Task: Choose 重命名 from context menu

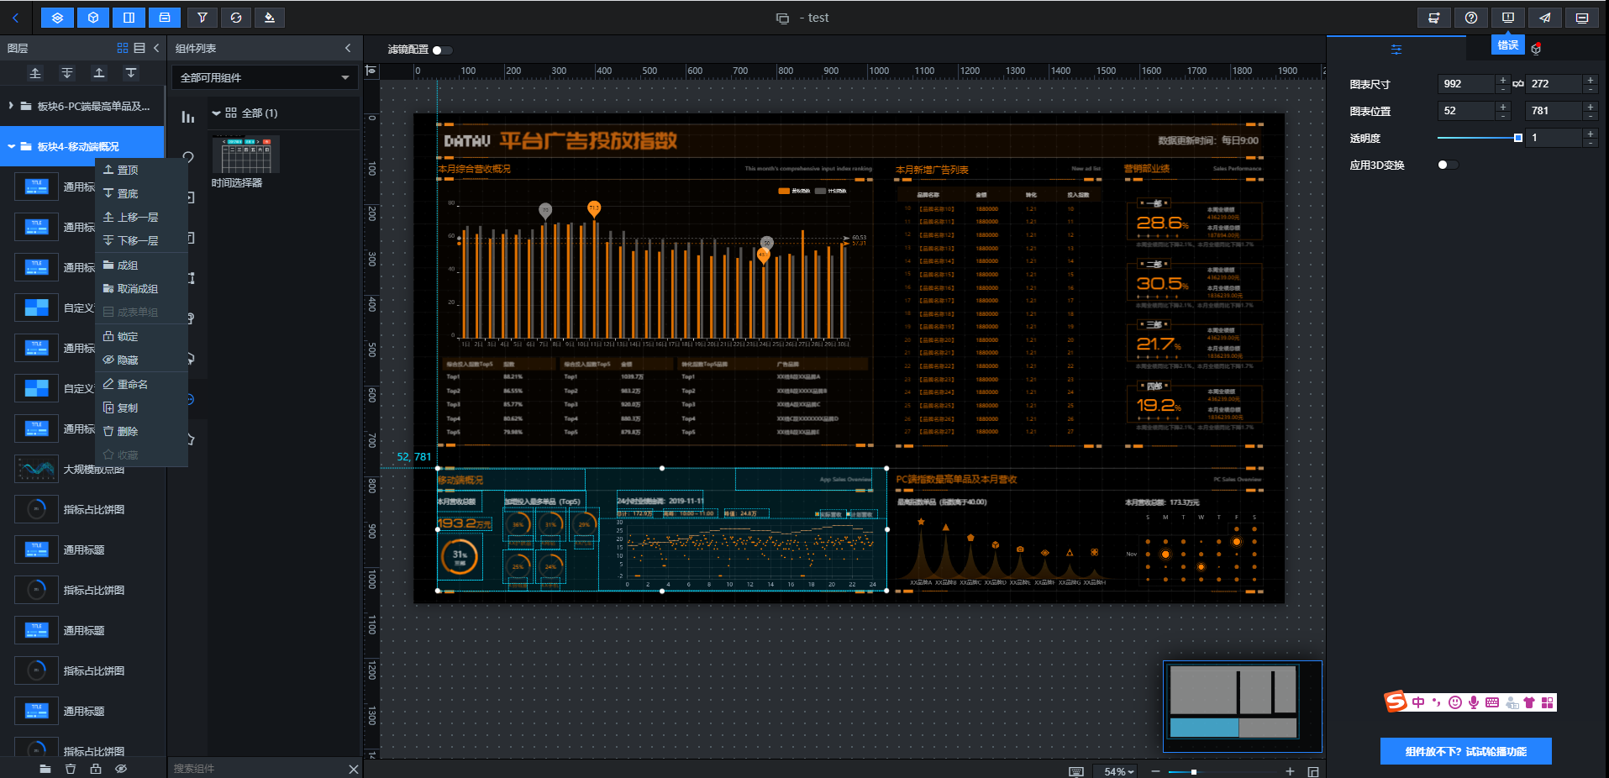Action: [141, 384]
